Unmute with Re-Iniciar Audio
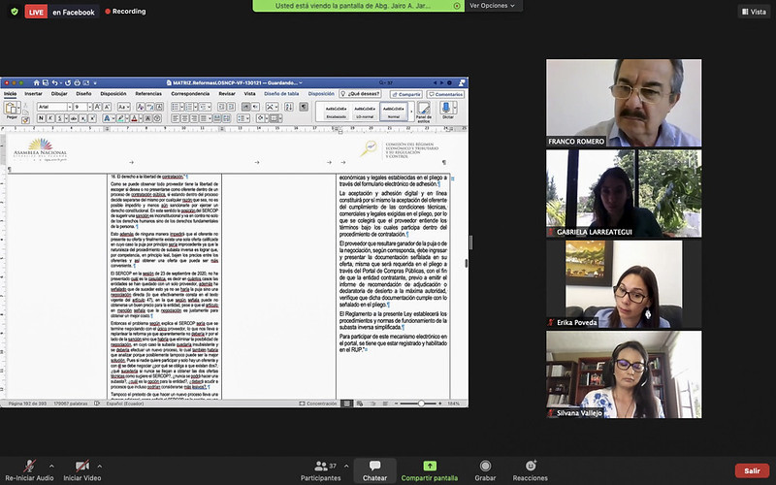The width and height of the screenshot is (776, 485). click(x=29, y=470)
